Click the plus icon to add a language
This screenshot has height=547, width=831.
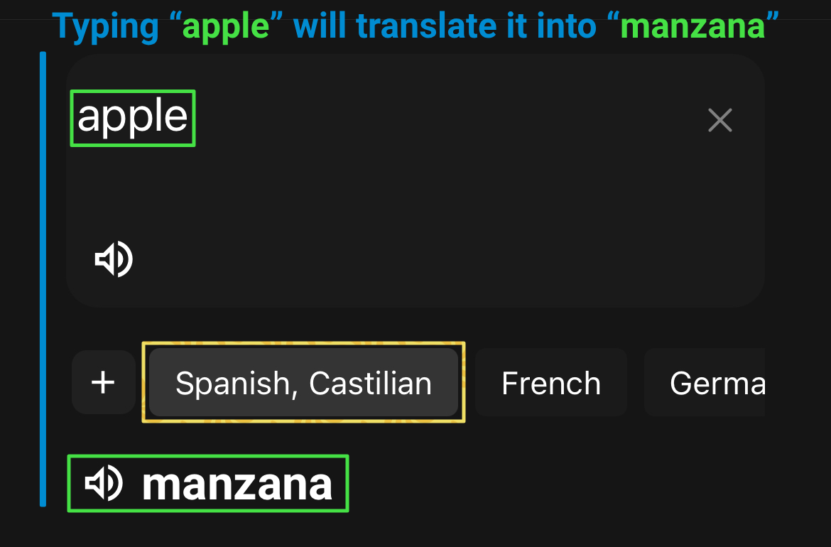[103, 382]
